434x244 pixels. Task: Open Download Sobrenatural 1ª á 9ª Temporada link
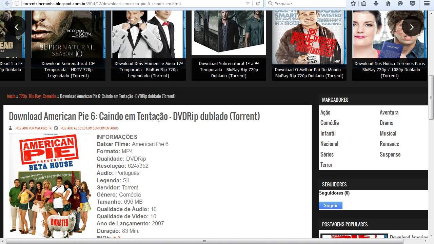tap(229, 69)
